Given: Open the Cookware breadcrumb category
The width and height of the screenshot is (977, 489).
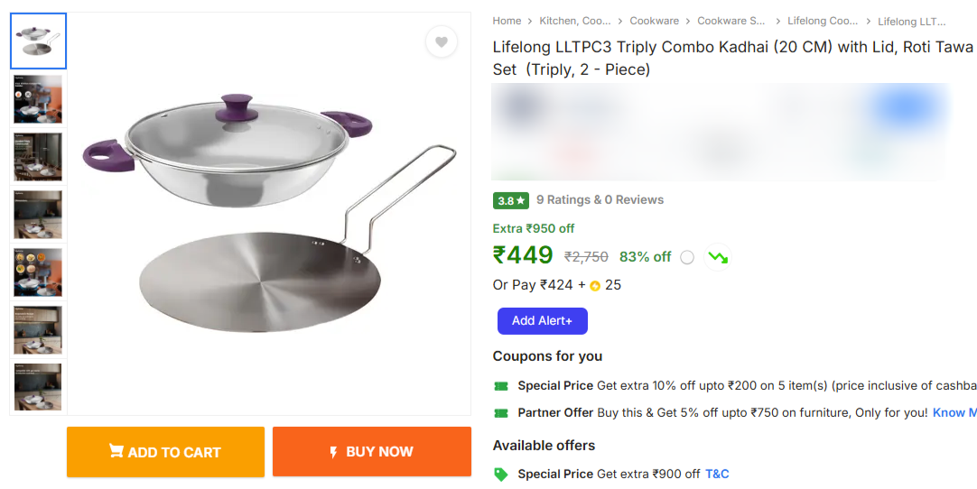Looking at the screenshot, I should click(654, 21).
